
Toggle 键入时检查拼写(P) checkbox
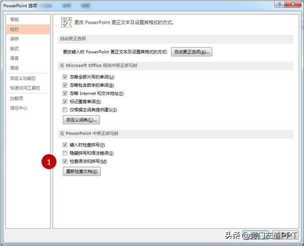pyautogui.click(x=65, y=145)
